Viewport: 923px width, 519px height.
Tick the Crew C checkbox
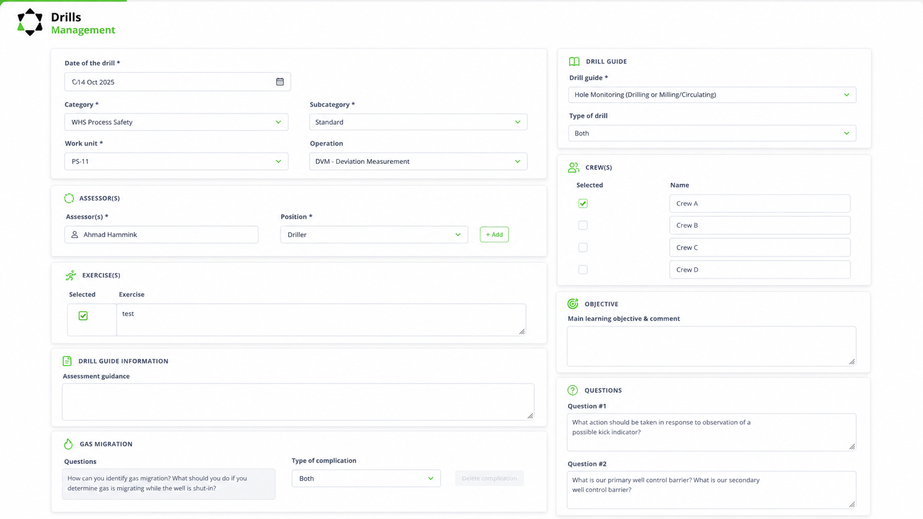pos(583,248)
